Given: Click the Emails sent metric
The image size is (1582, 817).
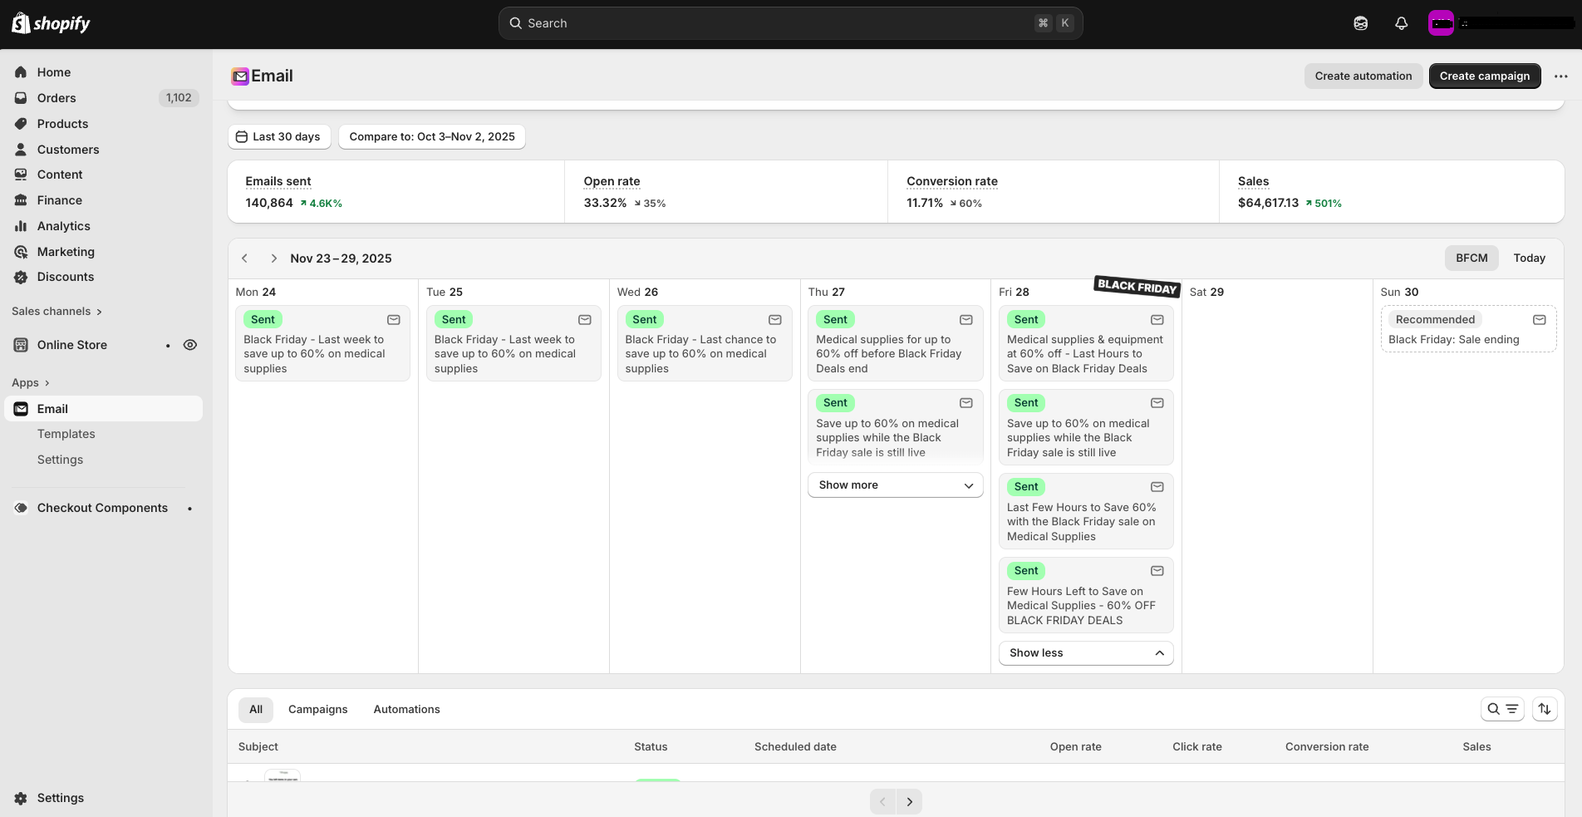Looking at the screenshot, I should pyautogui.click(x=278, y=181).
